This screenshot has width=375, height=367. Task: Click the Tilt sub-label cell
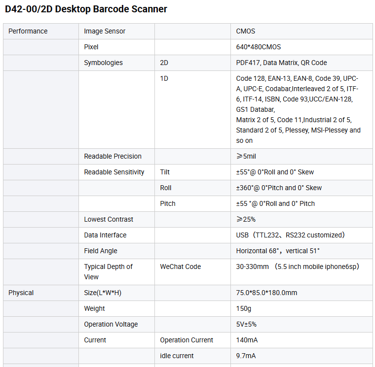tap(165, 172)
